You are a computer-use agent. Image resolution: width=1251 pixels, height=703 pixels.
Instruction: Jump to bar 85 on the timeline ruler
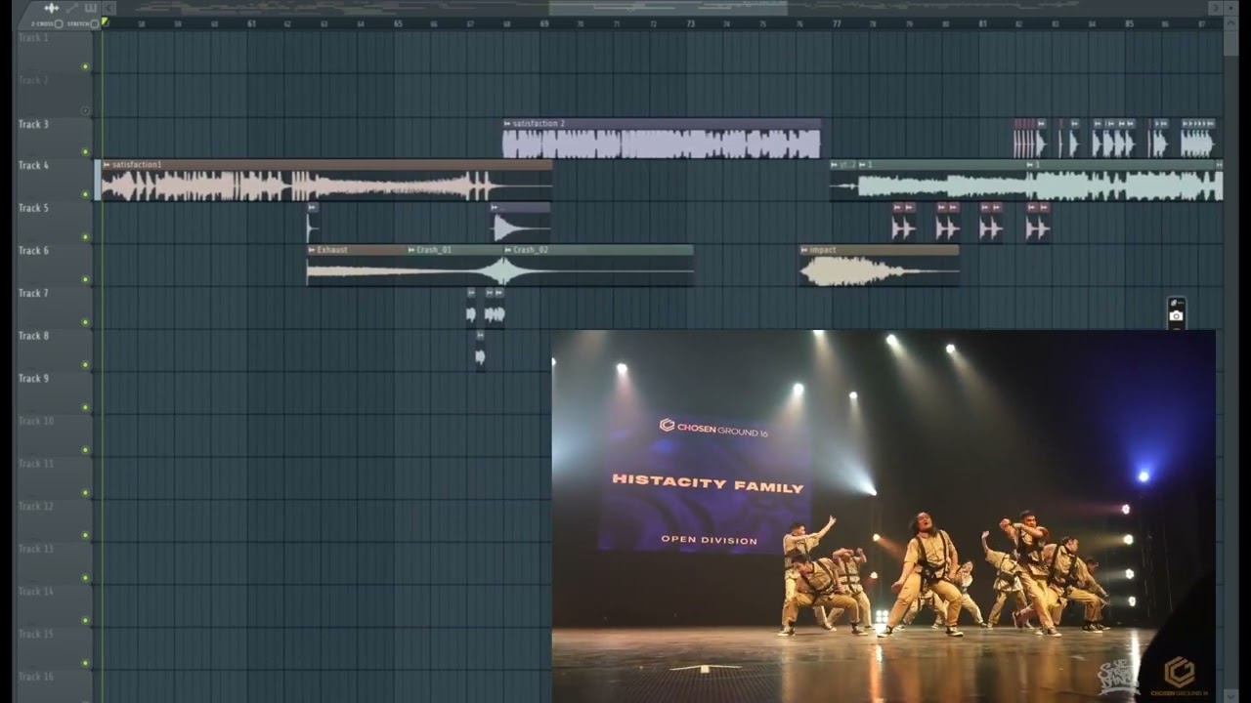tap(1129, 23)
